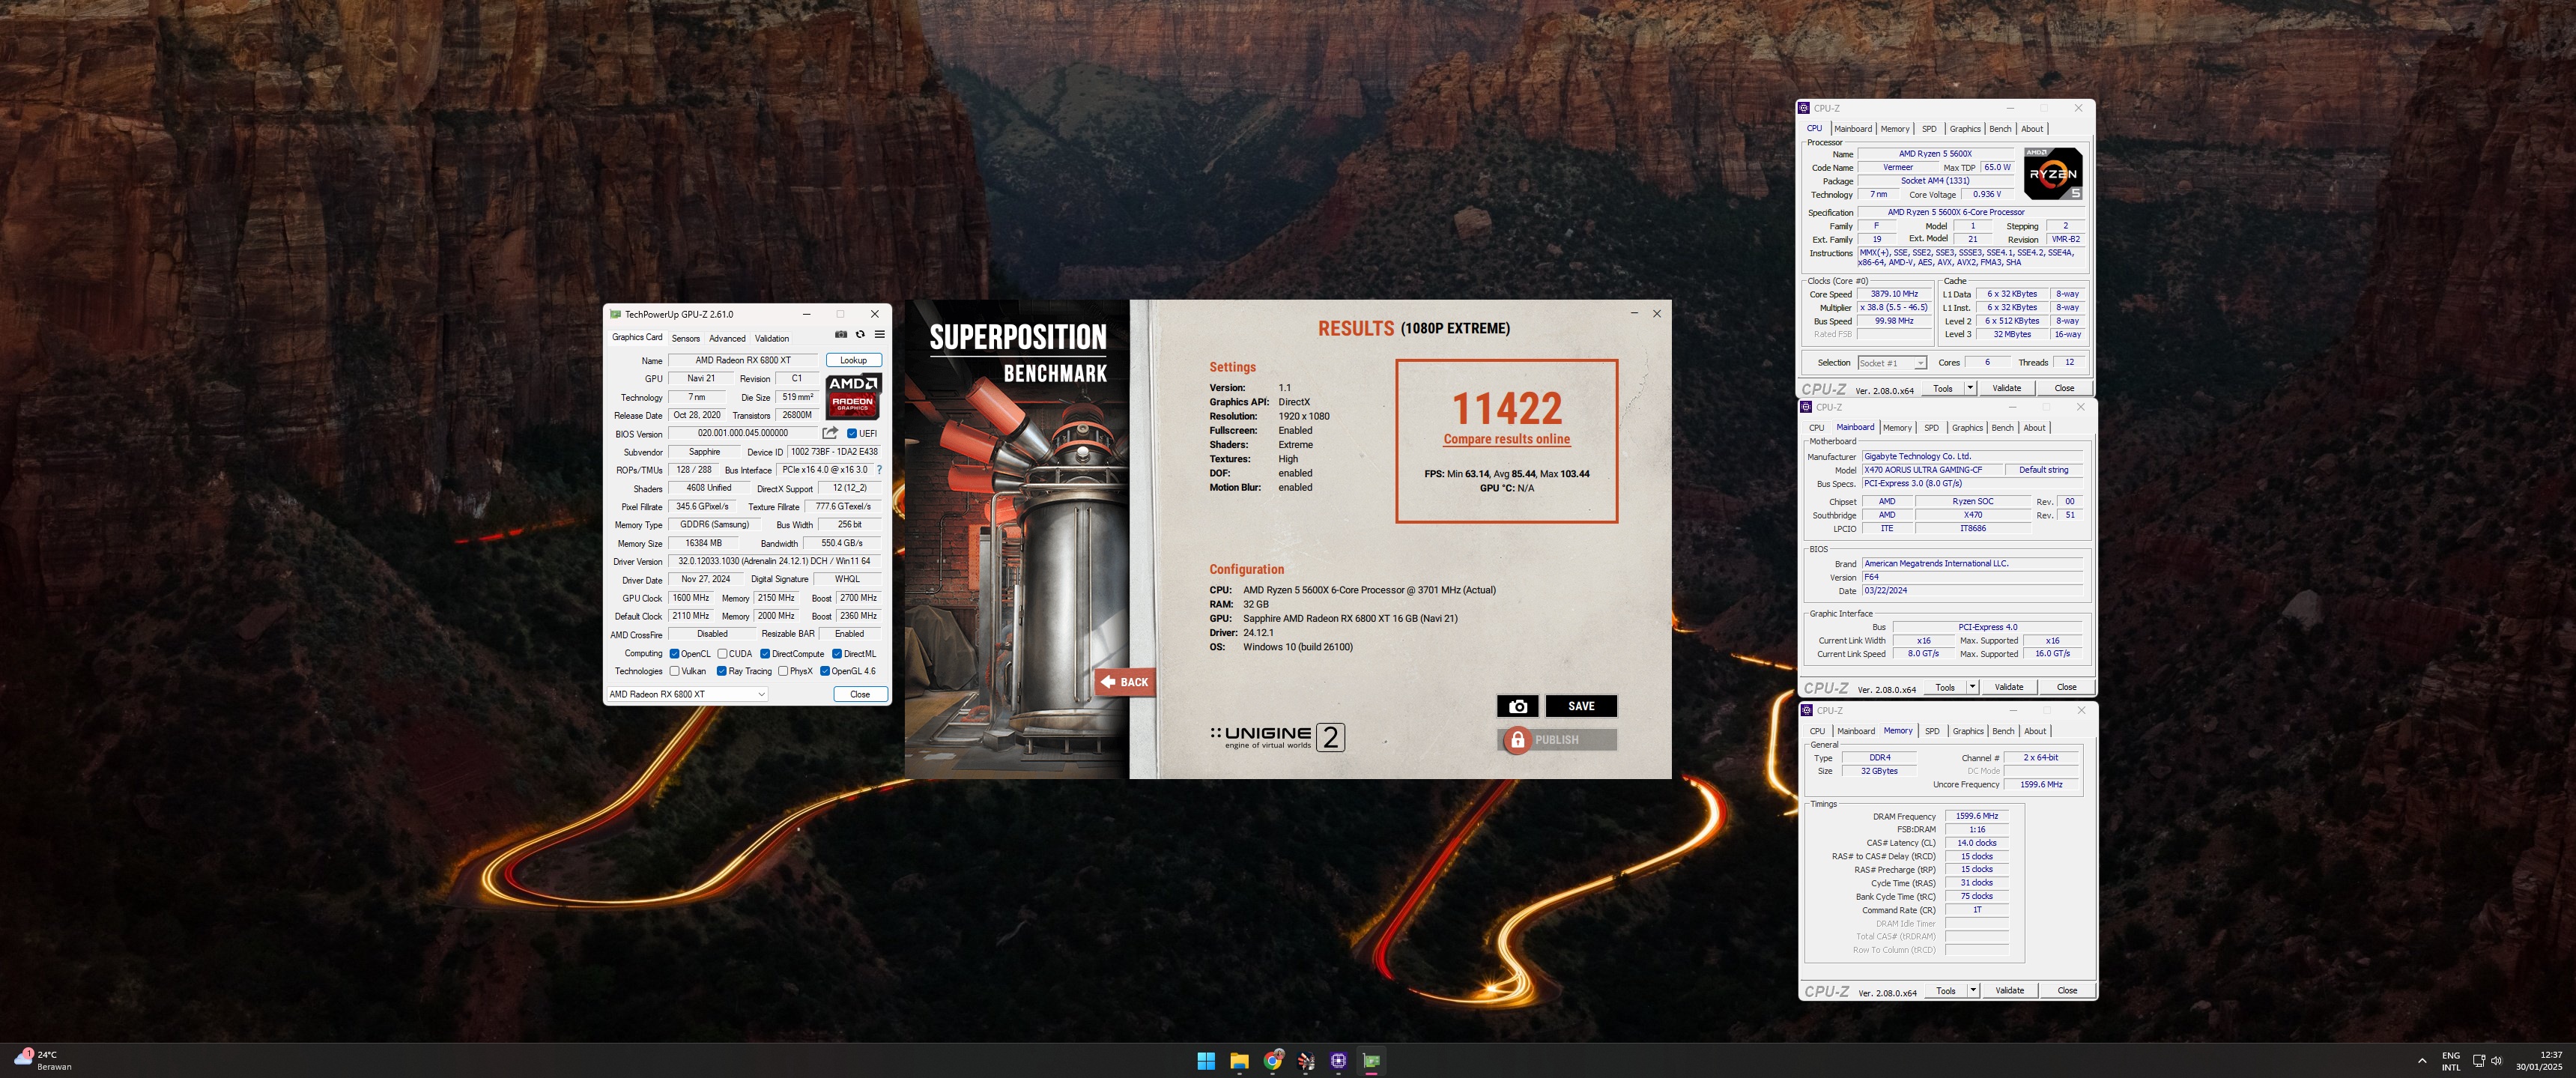The height and width of the screenshot is (1078, 2576).
Task: Expand Tools dropdown arrow in Memory tab window
Action: pos(1973,991)
